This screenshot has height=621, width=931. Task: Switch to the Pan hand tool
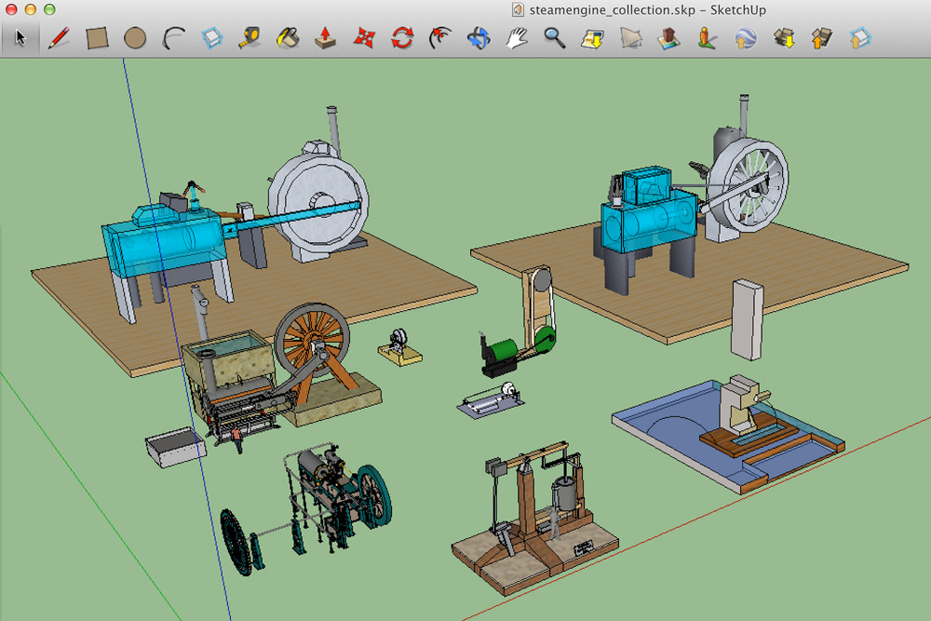[x=517, y=38]
